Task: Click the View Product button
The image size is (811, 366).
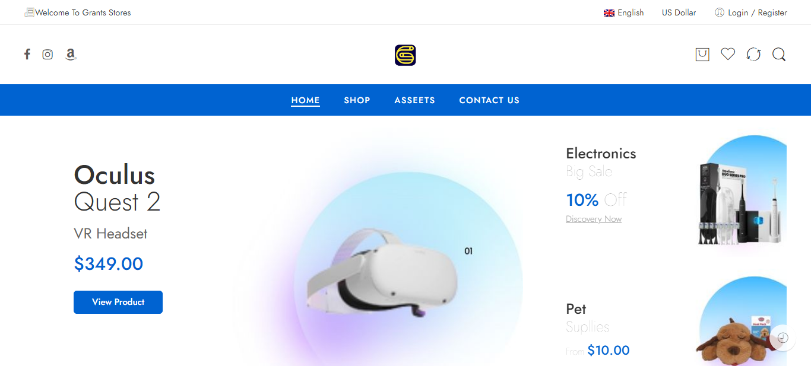Action: [x=118, y=302]
